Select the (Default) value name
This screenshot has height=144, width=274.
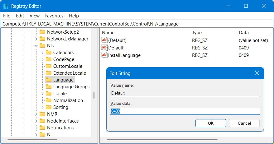tap(117, 40)
